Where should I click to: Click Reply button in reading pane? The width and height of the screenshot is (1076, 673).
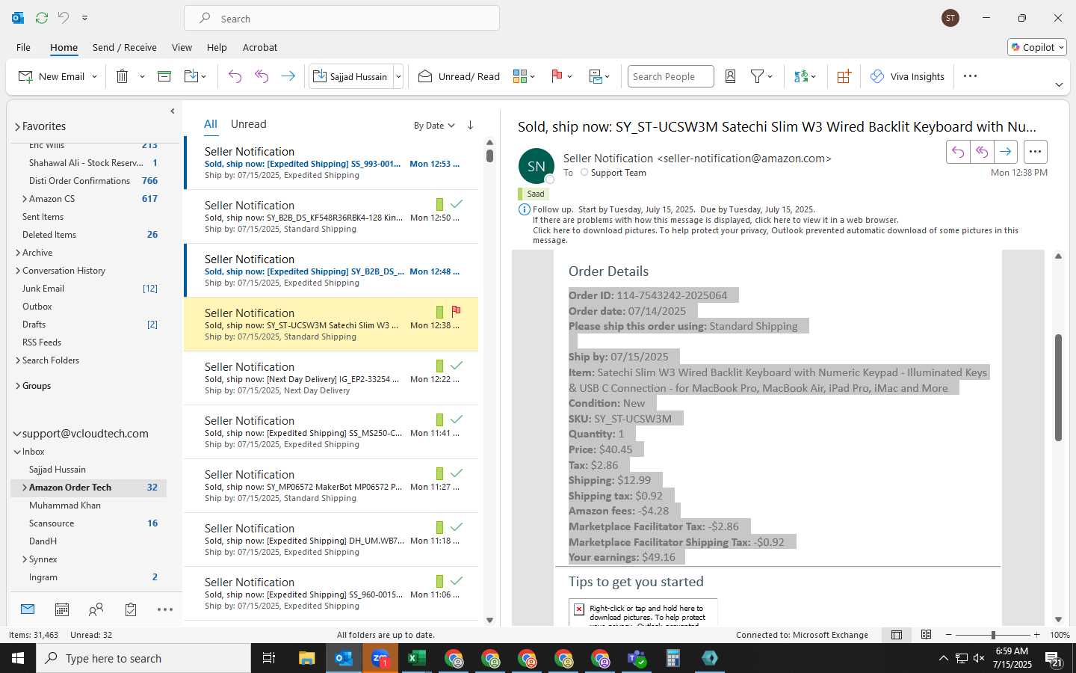(958, 152)
